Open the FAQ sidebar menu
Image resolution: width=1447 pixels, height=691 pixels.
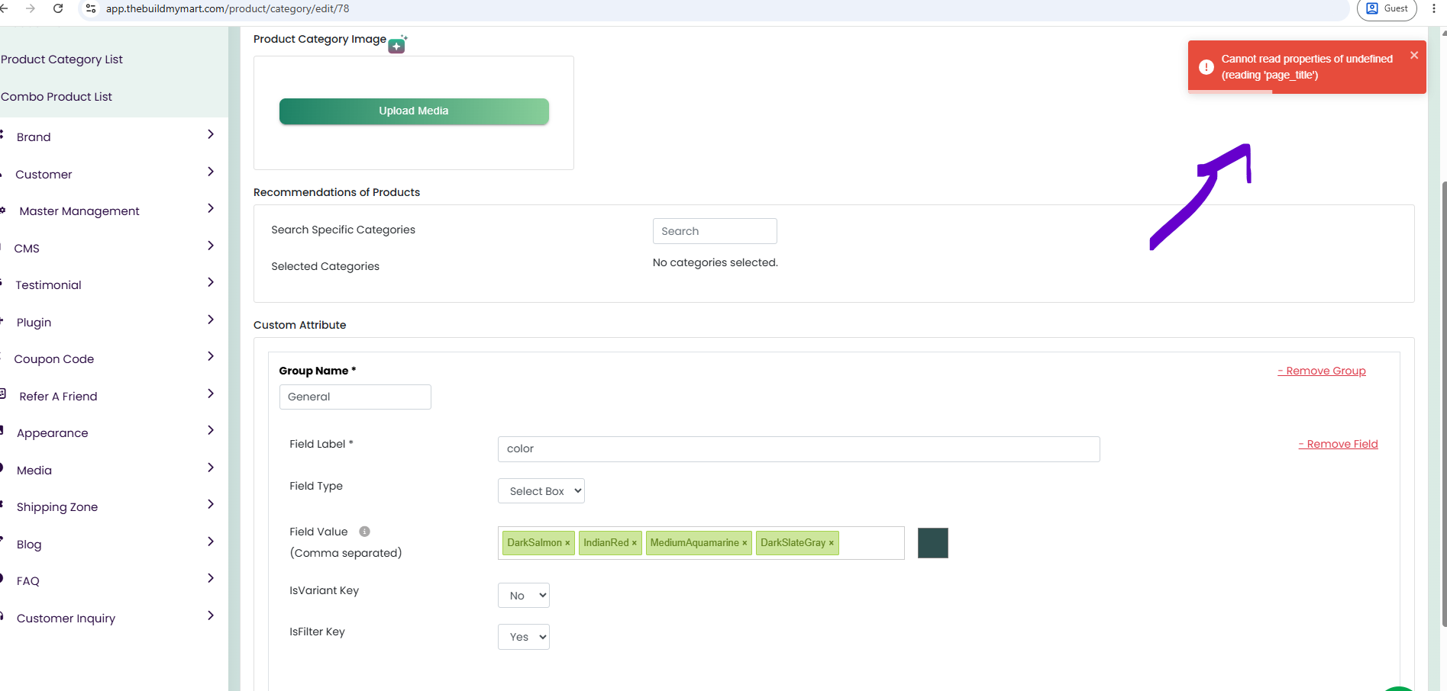28,581
